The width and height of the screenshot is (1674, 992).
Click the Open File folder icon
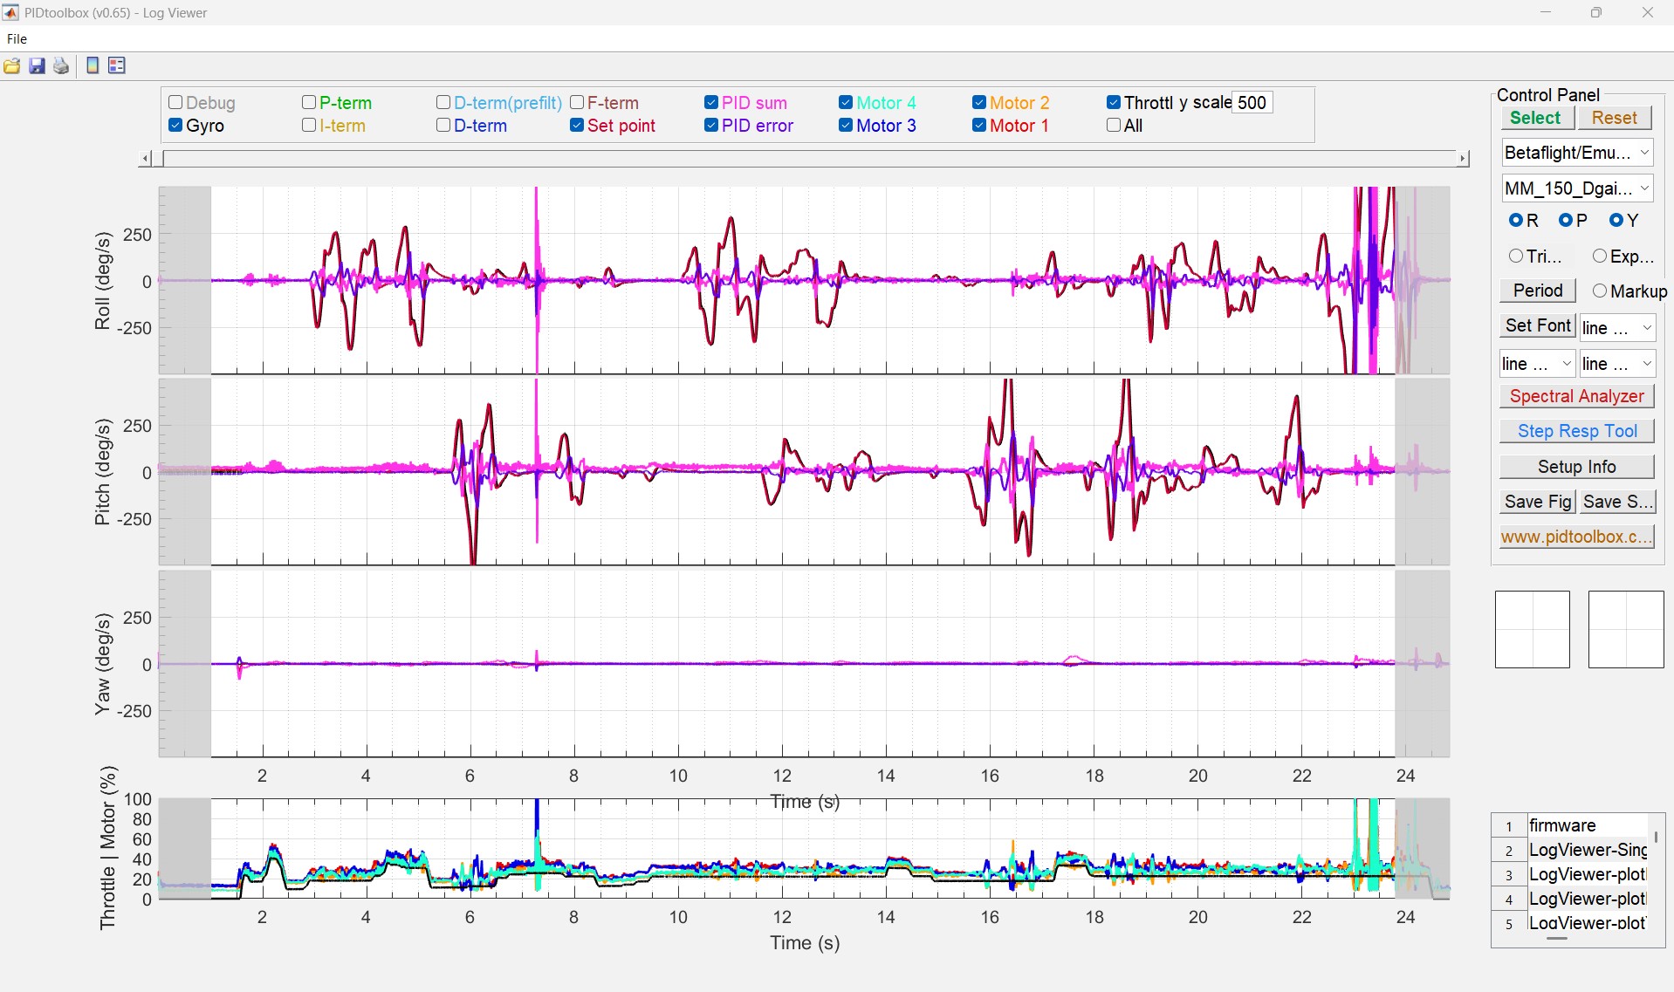12,66
